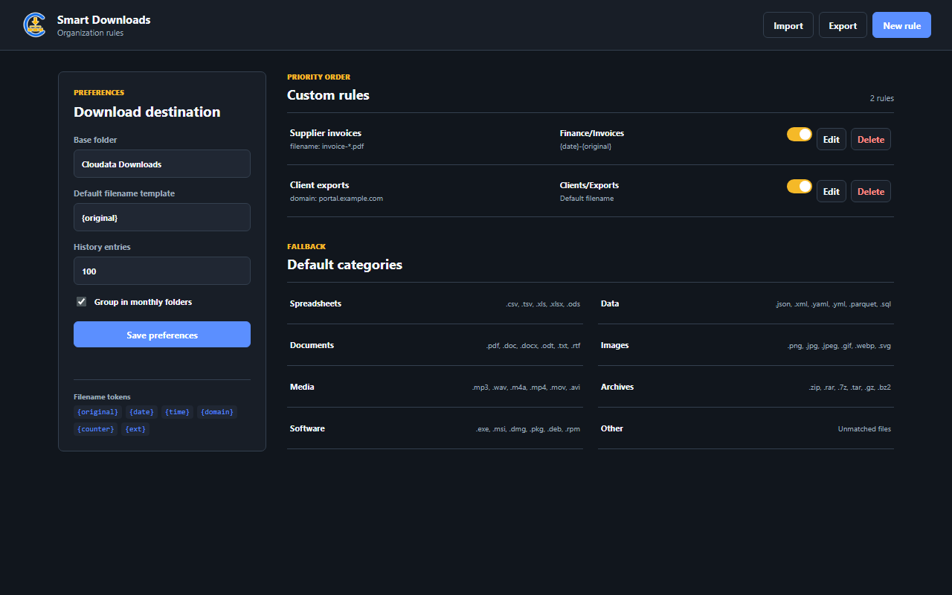The image size is (952, 595).
Task: Edit the Client exports rule
Action: click(832, 191)
